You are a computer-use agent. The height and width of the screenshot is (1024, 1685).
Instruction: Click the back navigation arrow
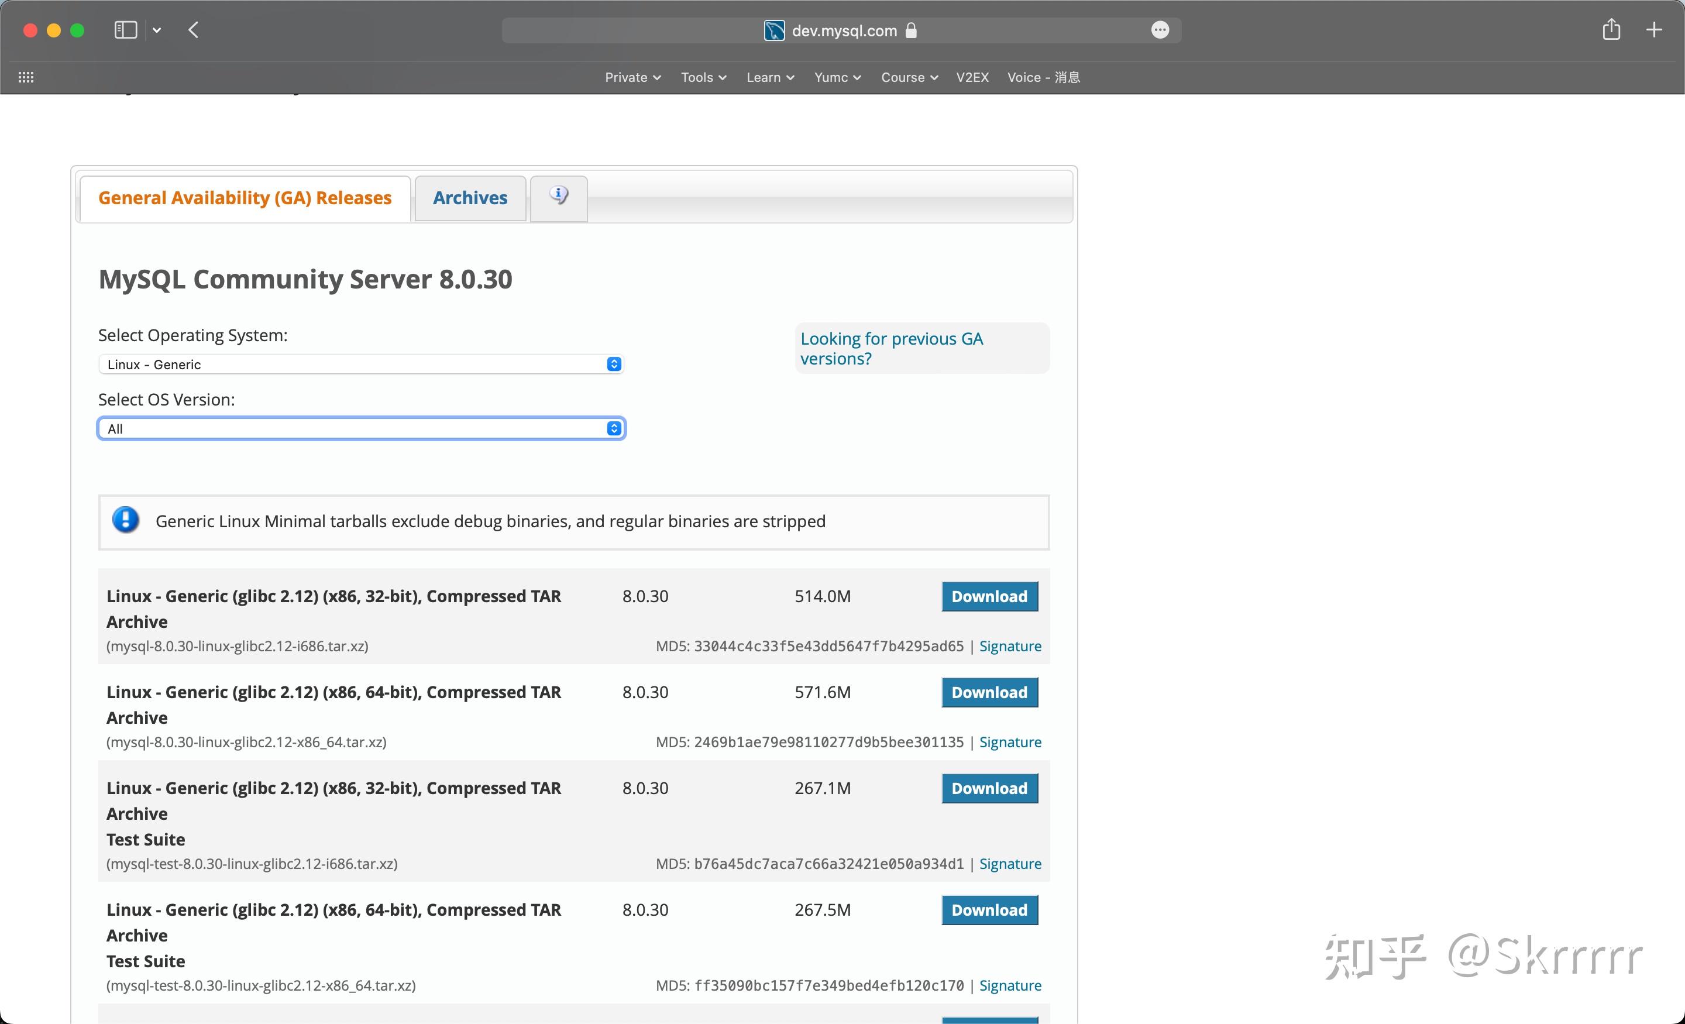point(194,30)
